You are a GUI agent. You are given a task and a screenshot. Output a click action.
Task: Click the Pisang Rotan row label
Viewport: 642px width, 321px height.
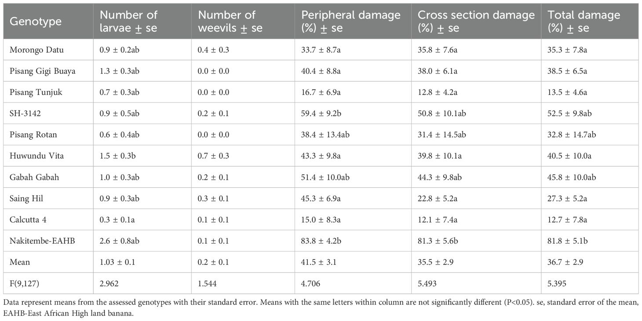(x=33, y=135)
